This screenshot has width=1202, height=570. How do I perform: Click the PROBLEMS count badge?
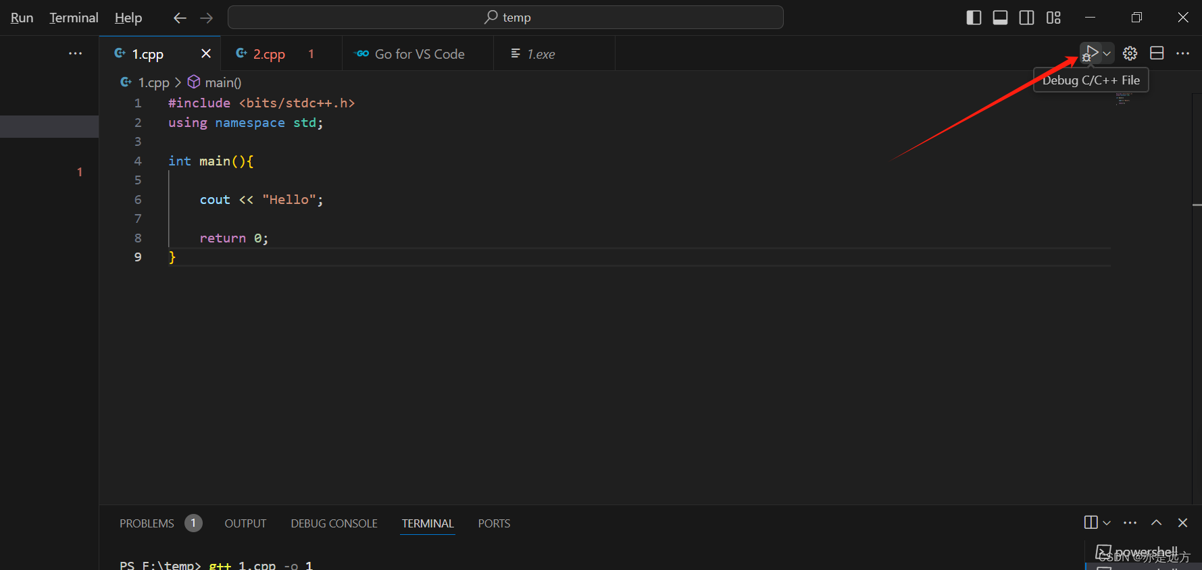pos(193,523)
